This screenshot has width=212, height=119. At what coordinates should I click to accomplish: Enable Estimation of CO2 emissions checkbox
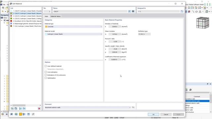tap(46, 75)
